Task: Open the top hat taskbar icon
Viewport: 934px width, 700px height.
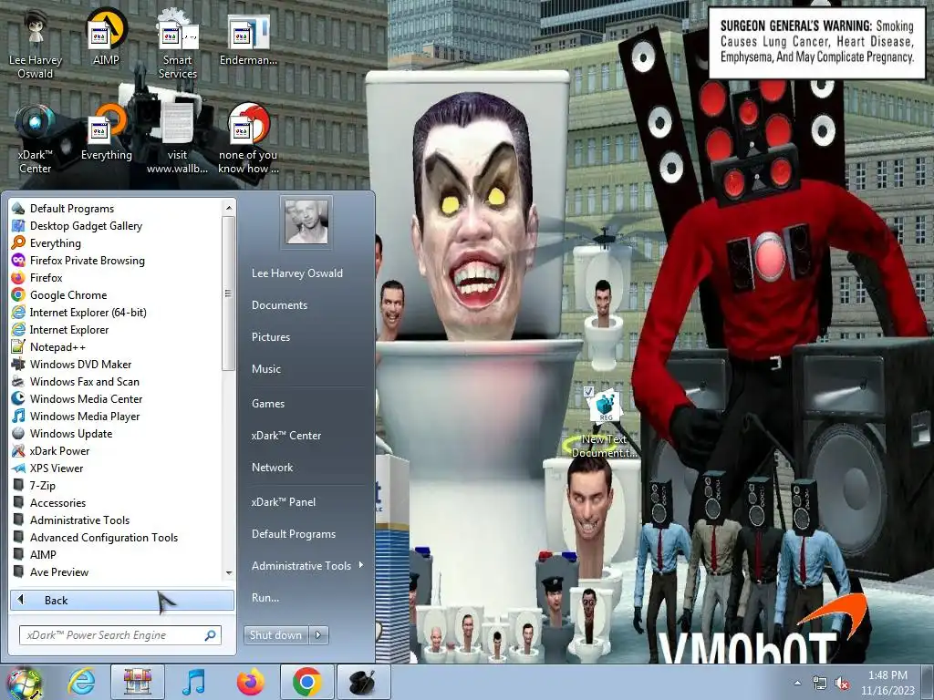Action: click(363, 682)
